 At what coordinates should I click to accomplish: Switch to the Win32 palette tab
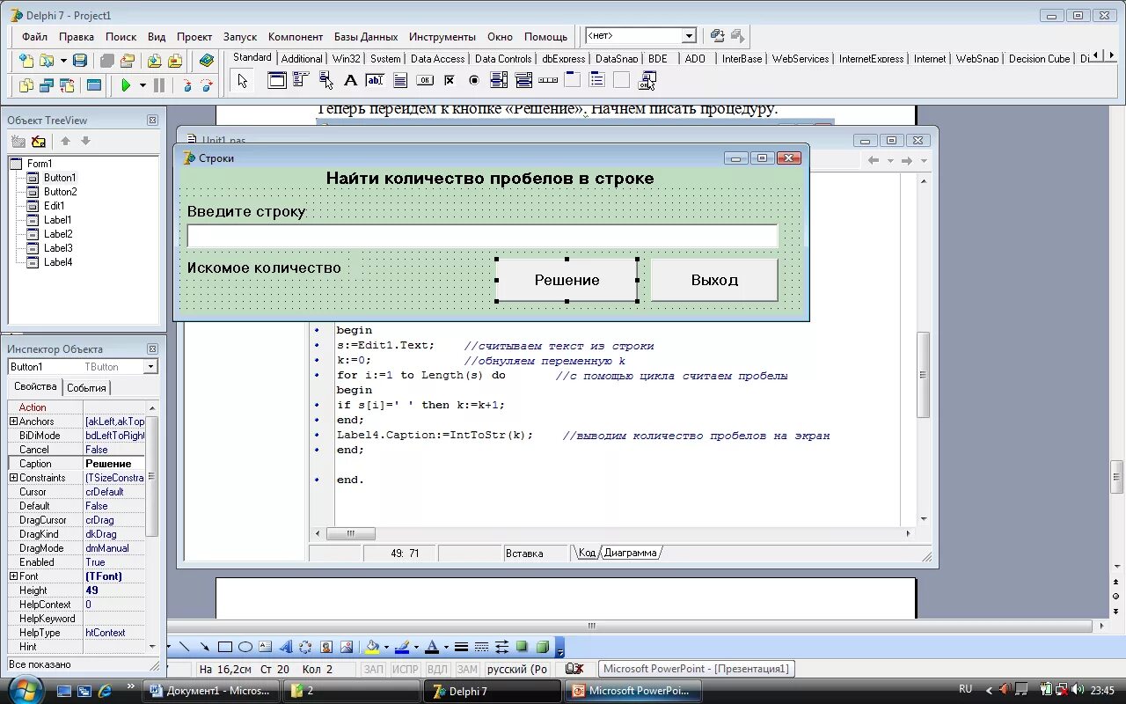click(347, 59)
